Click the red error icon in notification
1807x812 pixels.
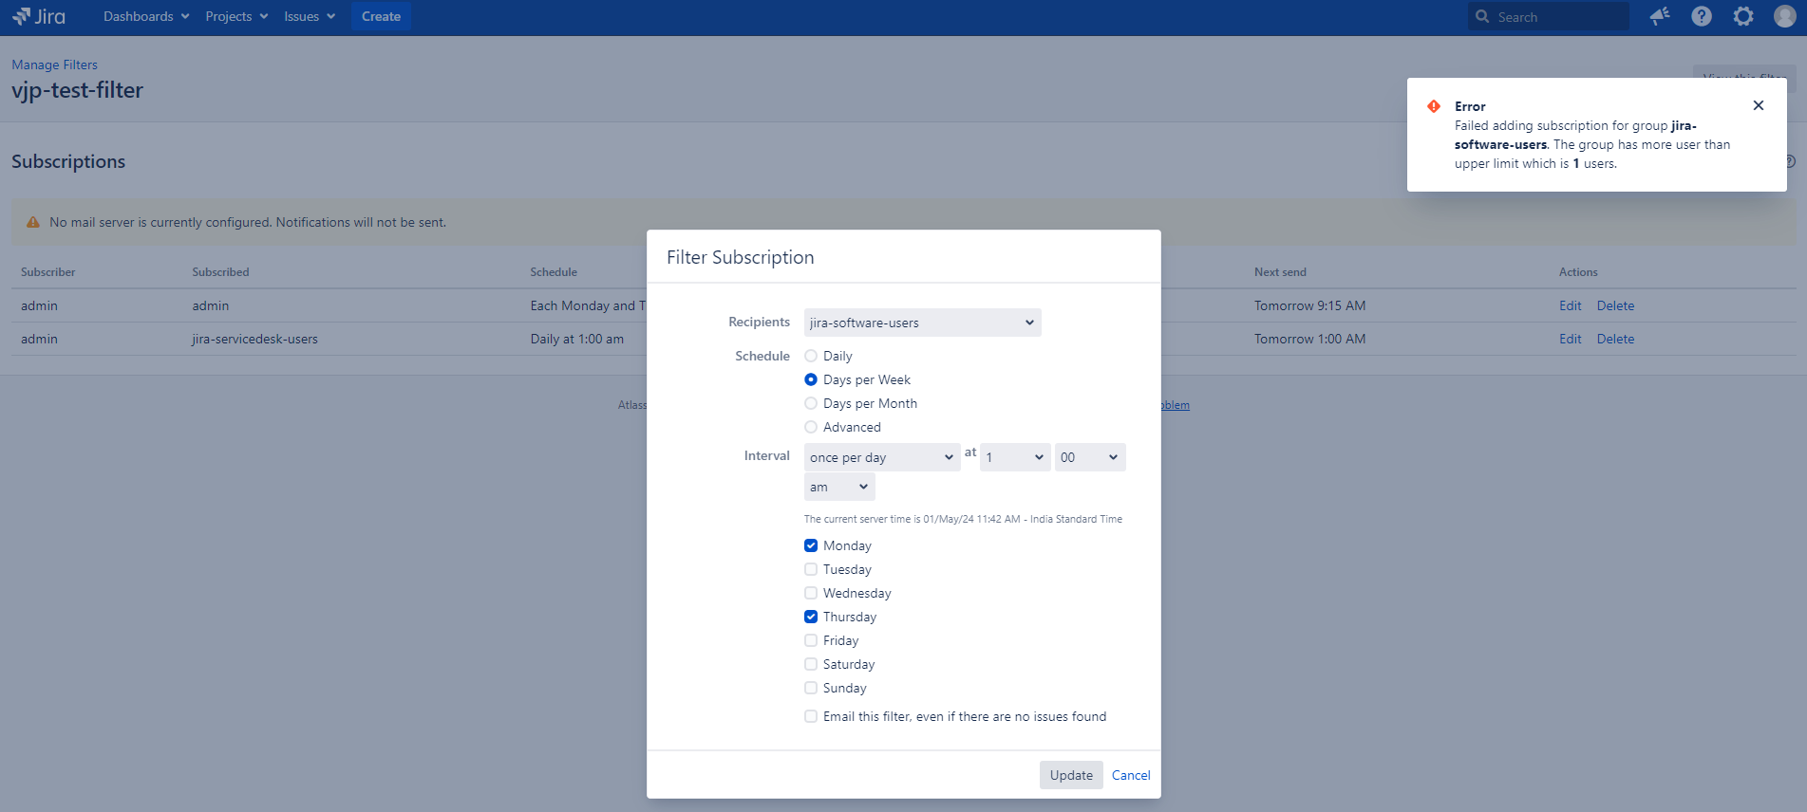point(1434,106)
